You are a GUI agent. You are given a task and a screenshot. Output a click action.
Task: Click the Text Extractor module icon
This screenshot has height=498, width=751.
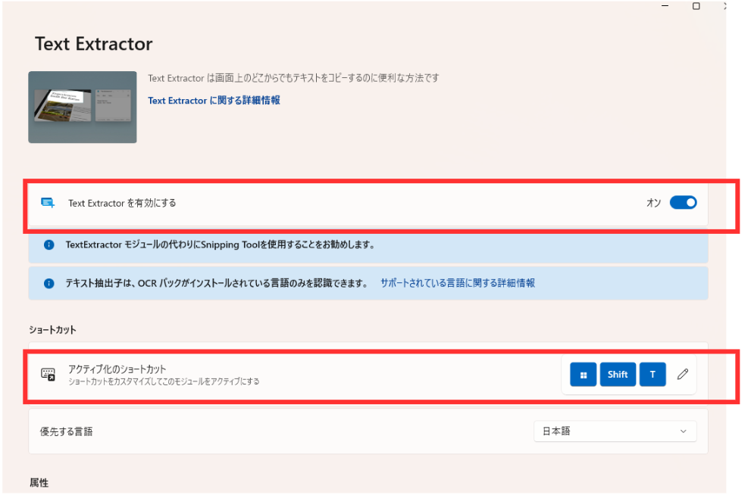[x=48, y=203]
